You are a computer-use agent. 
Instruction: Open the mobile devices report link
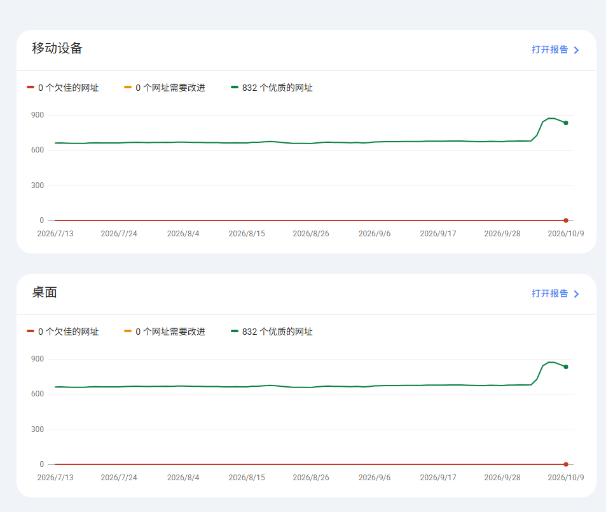pyautogui.click(x=555, y=50)
